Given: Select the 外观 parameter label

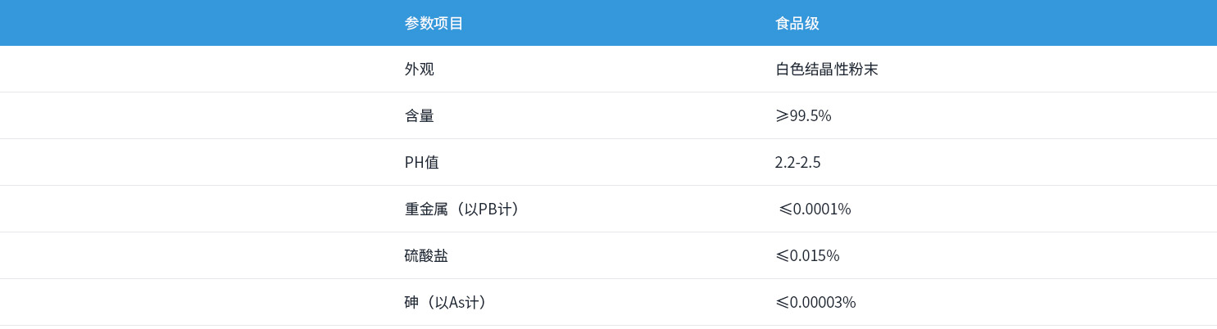Looking at the screenshot, I should point(419,70).
